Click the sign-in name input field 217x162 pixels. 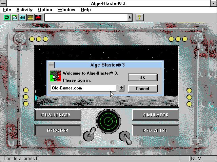(x=83, y=88)
